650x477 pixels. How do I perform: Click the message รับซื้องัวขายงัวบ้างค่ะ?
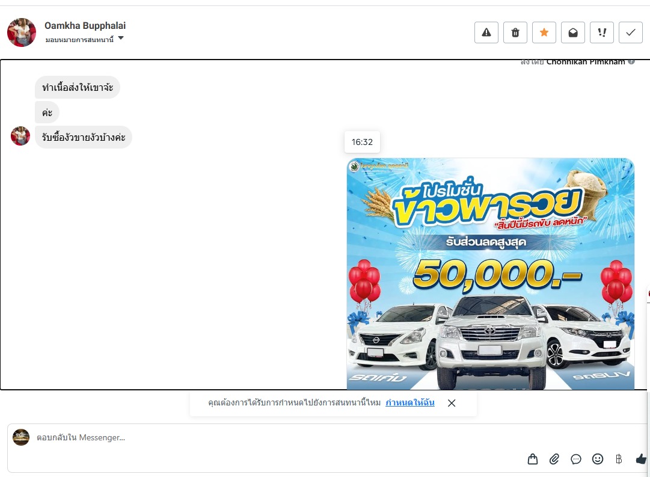click(x=84, y=137)
